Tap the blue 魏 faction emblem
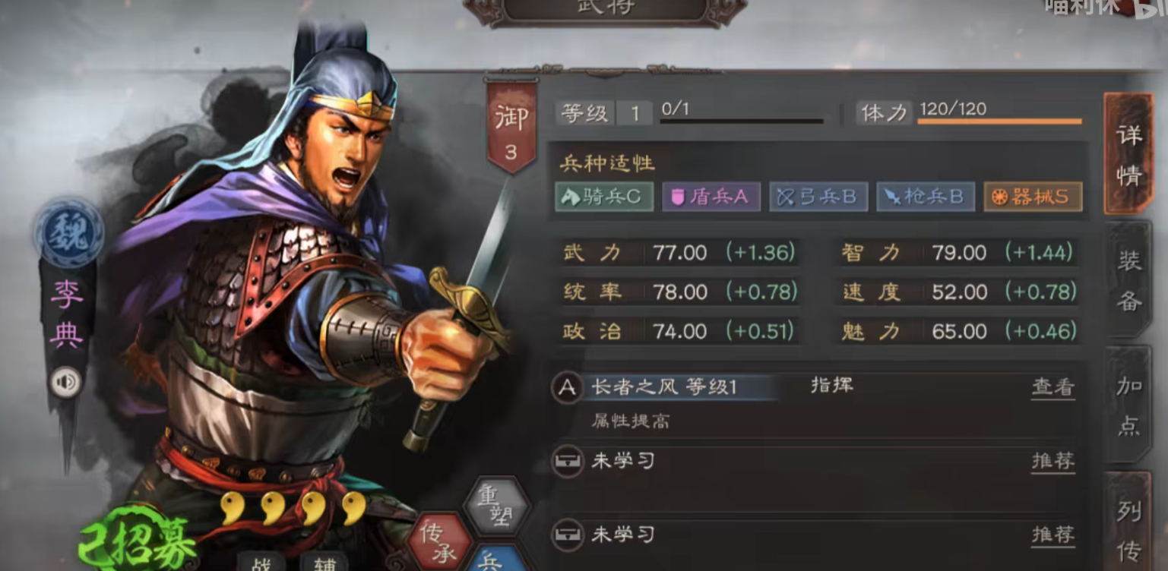This screenshot has width=1168, height=571. pos(69,233)
